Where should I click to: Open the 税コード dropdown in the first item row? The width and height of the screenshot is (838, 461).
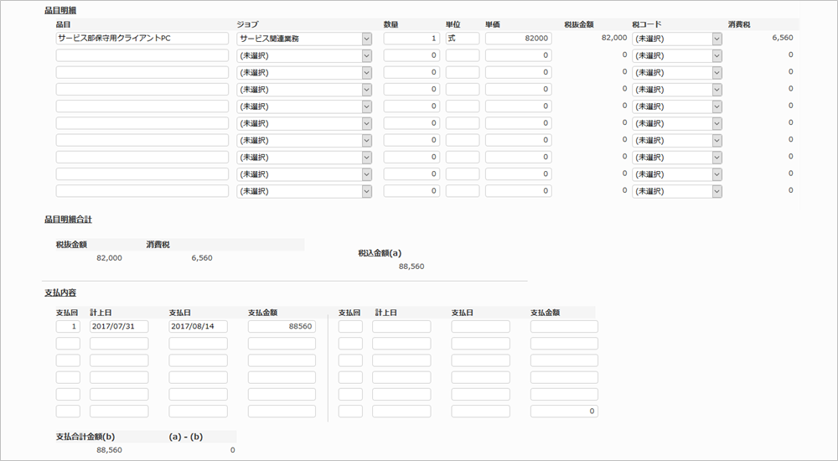tap(677, 39)
